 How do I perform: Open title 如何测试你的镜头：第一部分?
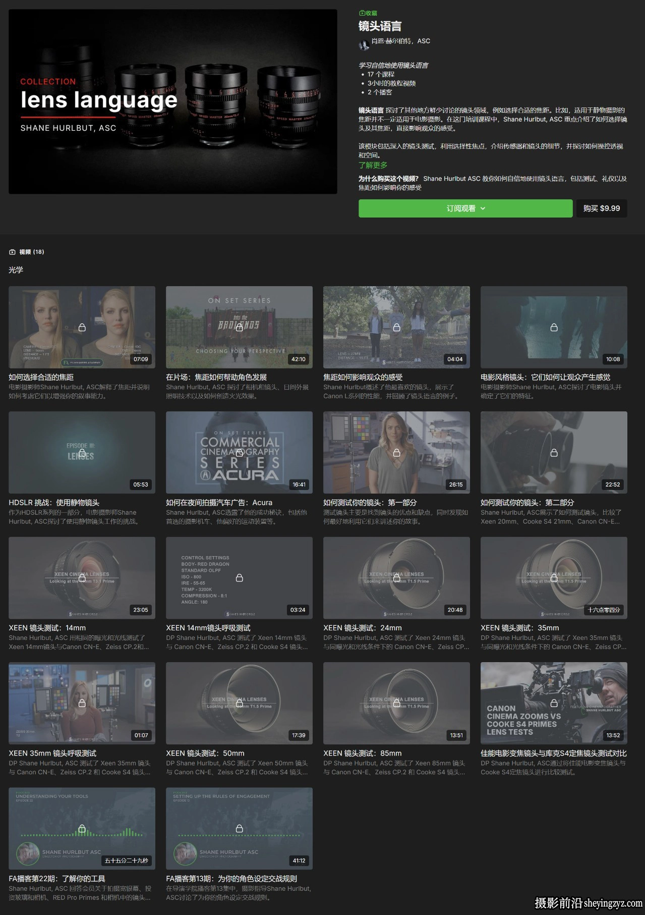click(x=370, y=503)
